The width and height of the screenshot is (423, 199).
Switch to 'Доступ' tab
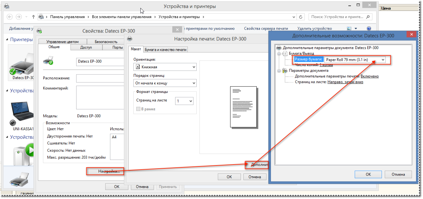coord(86,47)
